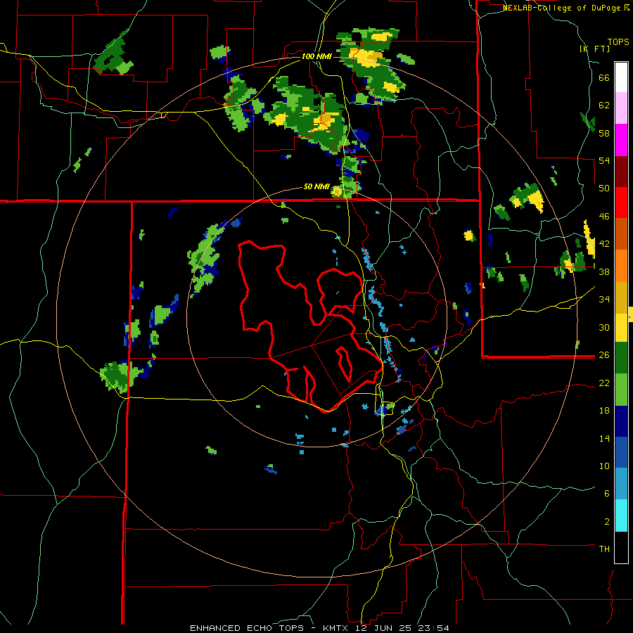
Task: Select the cyan 6 kft legend swatch
Action: click(x=621, y=516)
